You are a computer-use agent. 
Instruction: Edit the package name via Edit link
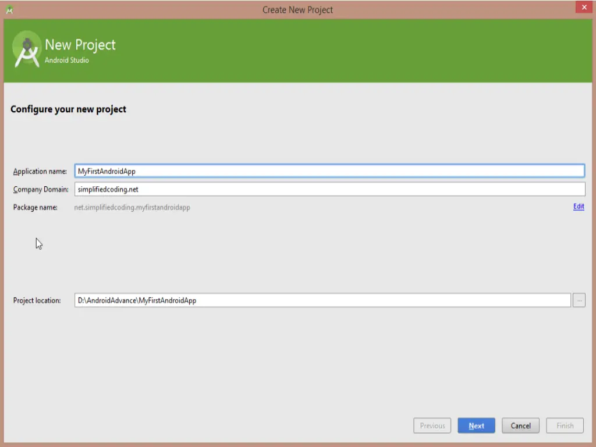tap(579, 207)
